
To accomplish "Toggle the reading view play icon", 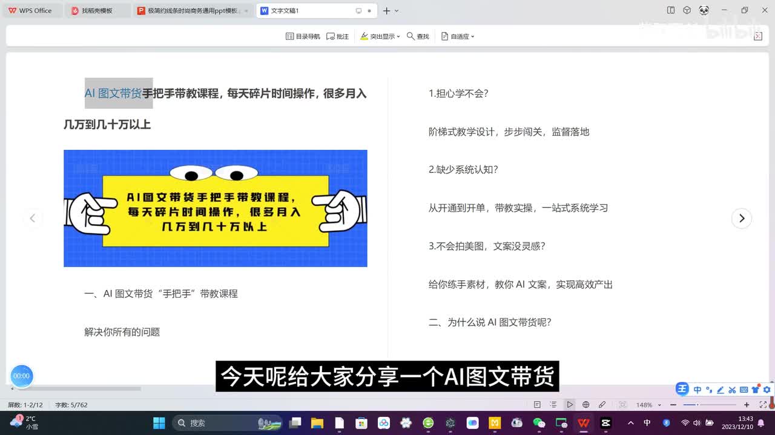I will pos(570,405).
